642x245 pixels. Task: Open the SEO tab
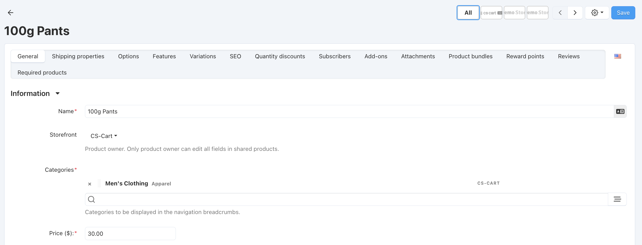(236, 56)
